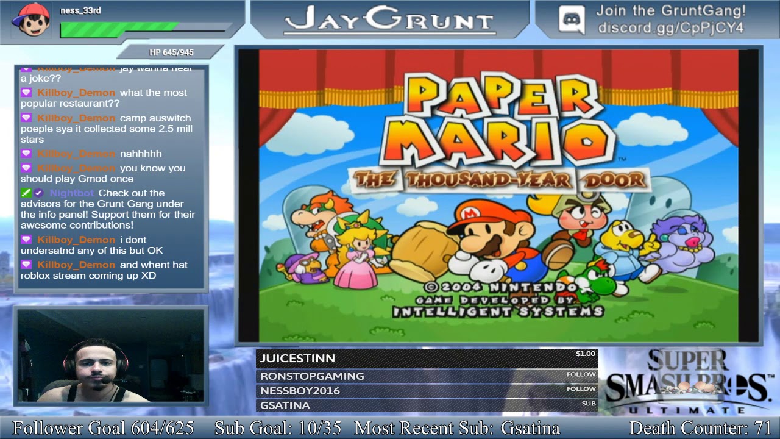Click badge beside 'what the most popular restaurant' message
Viewport: 780px width, 439px height.
coord(26,93)
